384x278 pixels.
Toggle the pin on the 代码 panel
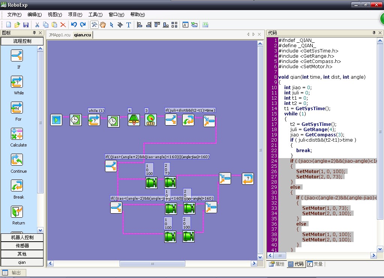click(374, 33)
